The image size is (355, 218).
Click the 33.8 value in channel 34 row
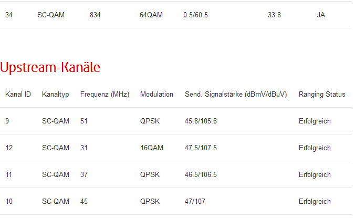274,15
